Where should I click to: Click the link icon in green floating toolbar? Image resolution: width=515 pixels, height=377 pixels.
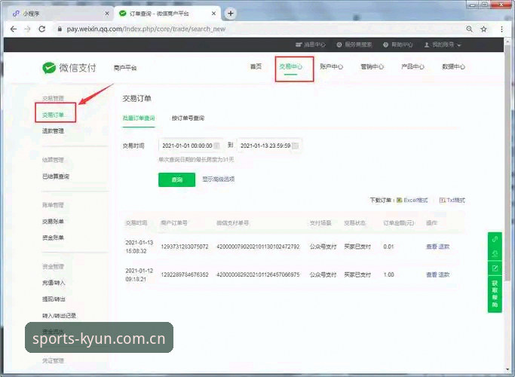tap(495, 240)
